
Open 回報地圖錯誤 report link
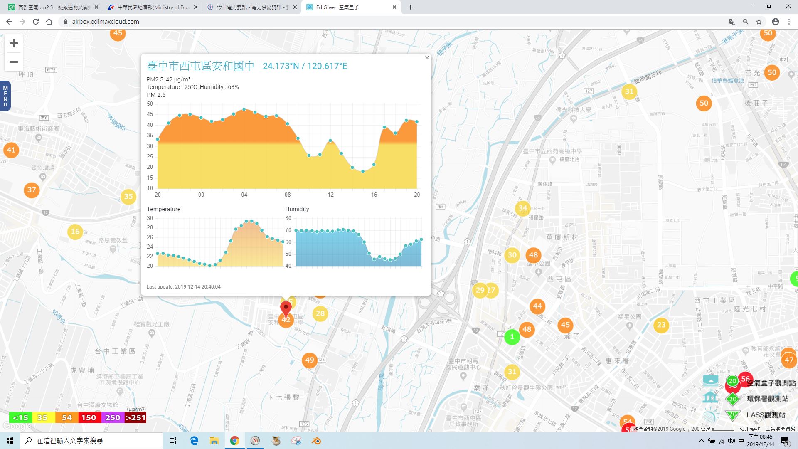click(780, 429)
